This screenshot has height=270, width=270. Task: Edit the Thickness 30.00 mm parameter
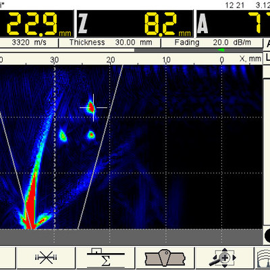tap(110, 43)
